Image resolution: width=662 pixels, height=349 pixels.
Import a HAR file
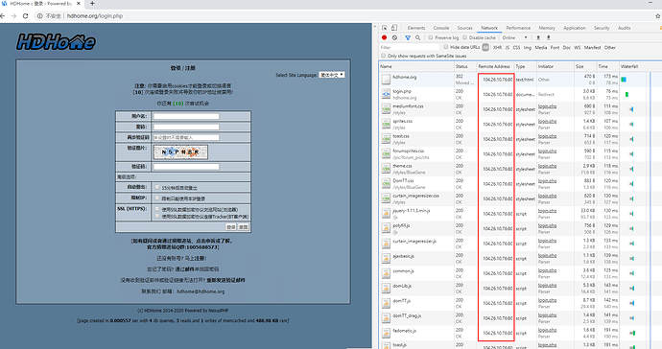point(538,37)
